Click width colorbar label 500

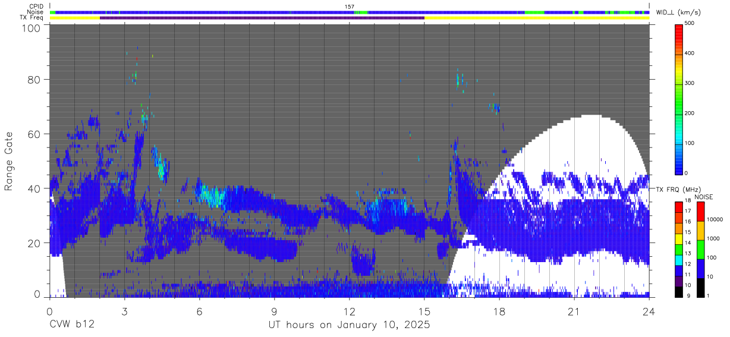[690, 23]
